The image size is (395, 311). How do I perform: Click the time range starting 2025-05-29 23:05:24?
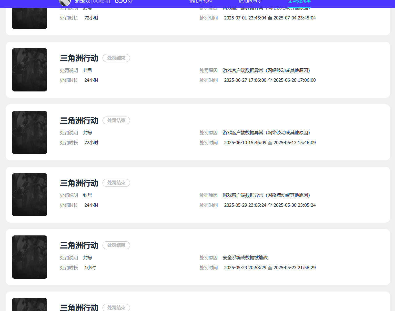point(270,205)
